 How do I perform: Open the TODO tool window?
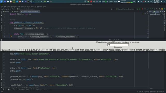[22, 90]
